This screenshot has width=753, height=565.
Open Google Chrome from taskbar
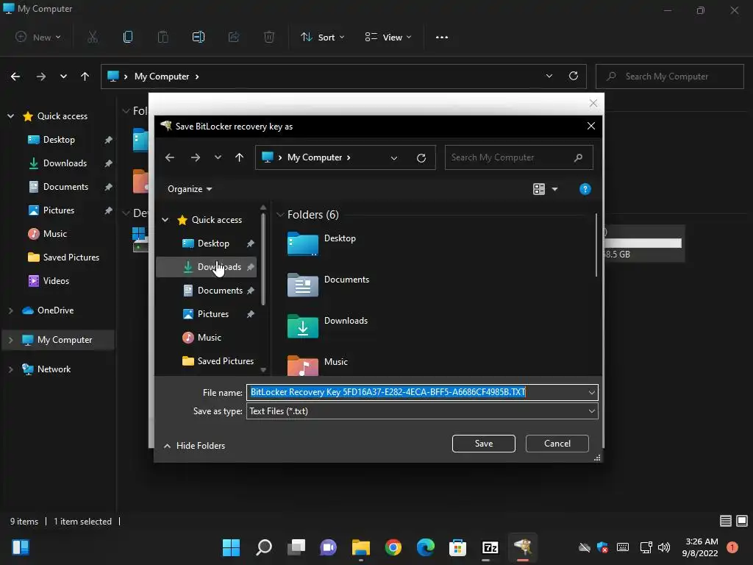pos(393,547)
